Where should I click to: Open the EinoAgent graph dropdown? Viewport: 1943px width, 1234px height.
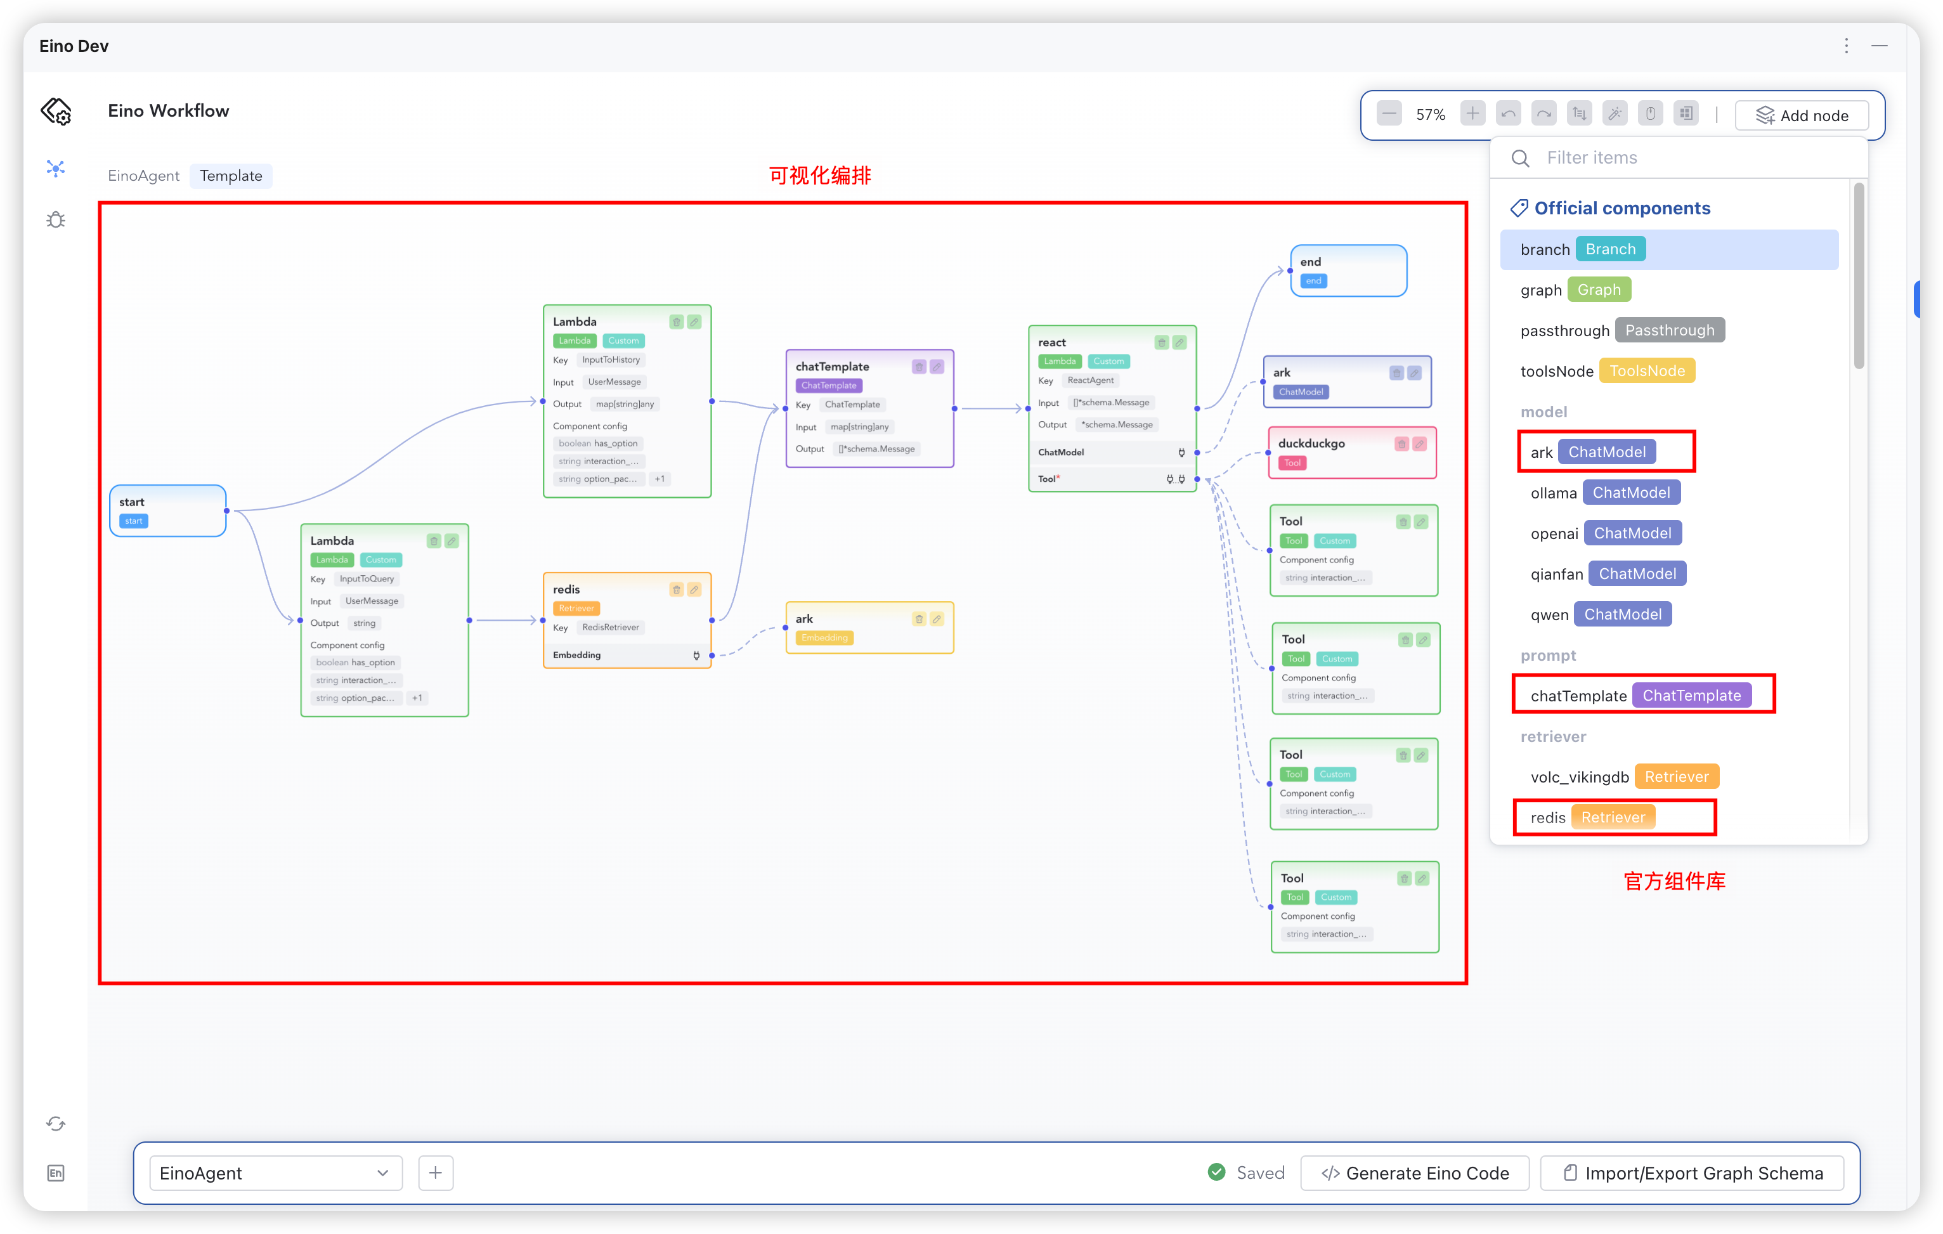coord(275,1172)
